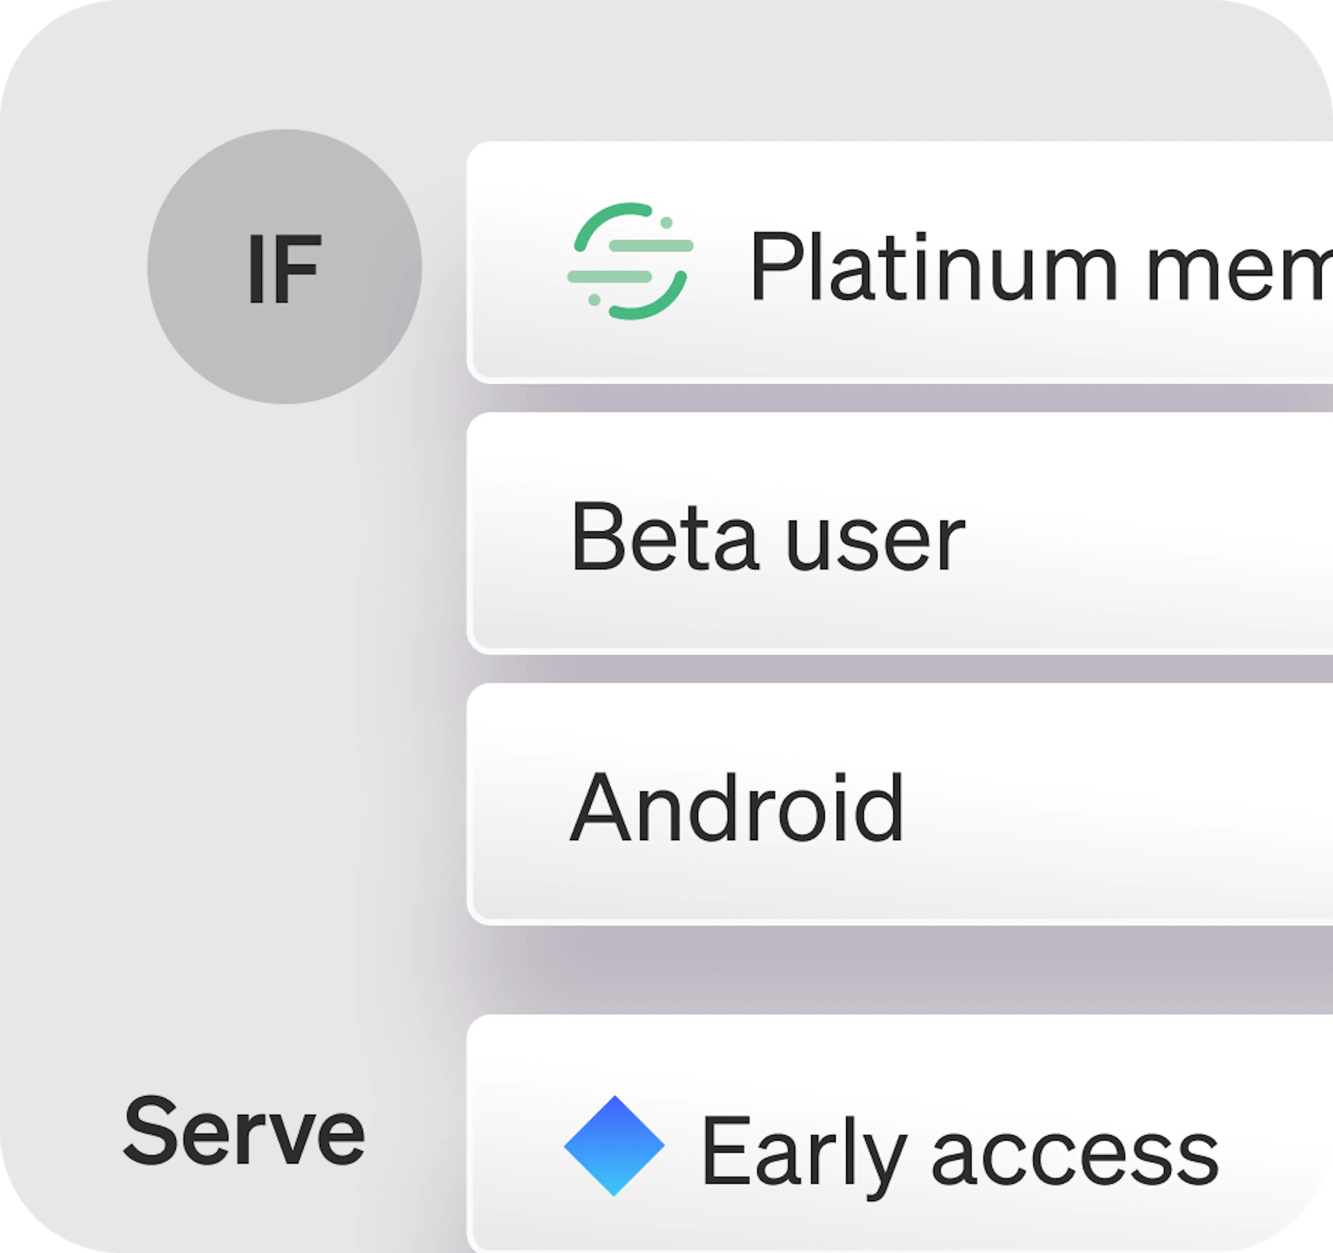Click the word "Beta" in the second row
Image resolution: width=1333 pixels, height=1253 pixels.
point(664,538)
